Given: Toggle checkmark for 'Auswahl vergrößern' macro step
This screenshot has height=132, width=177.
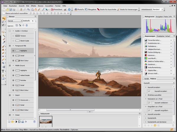Looking at the screenshot, I should coord(149,111).
